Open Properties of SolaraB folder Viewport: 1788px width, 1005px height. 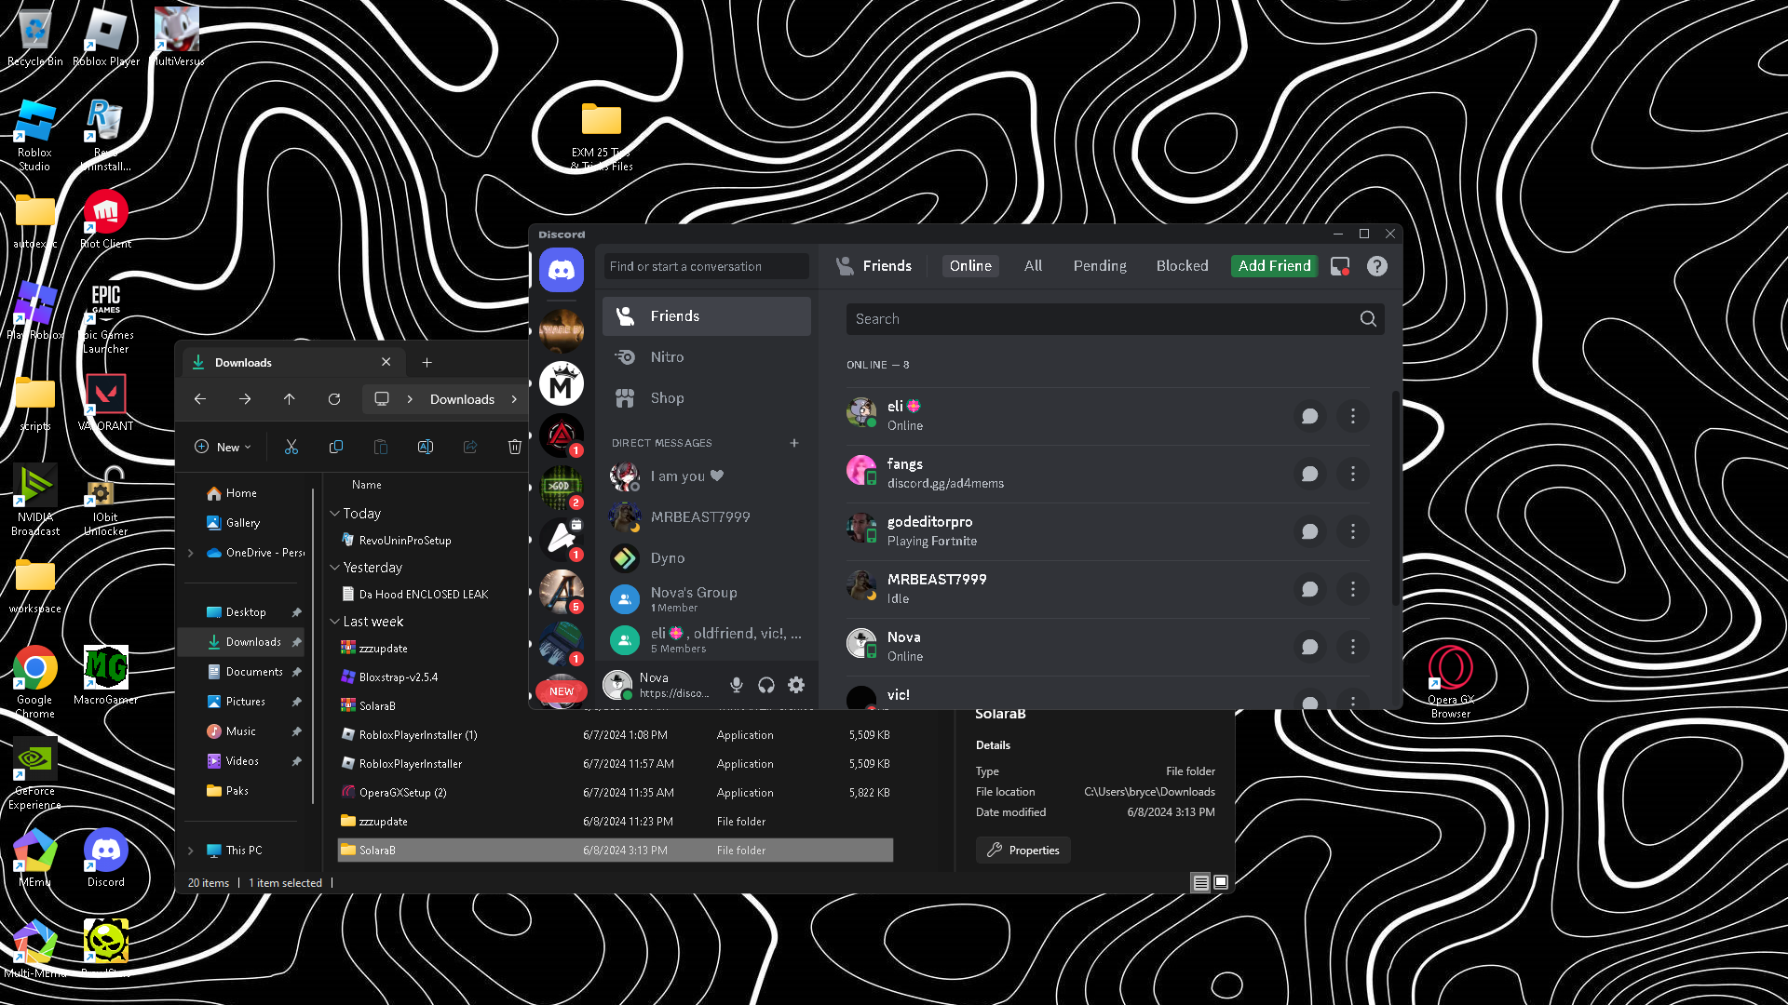pos(1023,851)
